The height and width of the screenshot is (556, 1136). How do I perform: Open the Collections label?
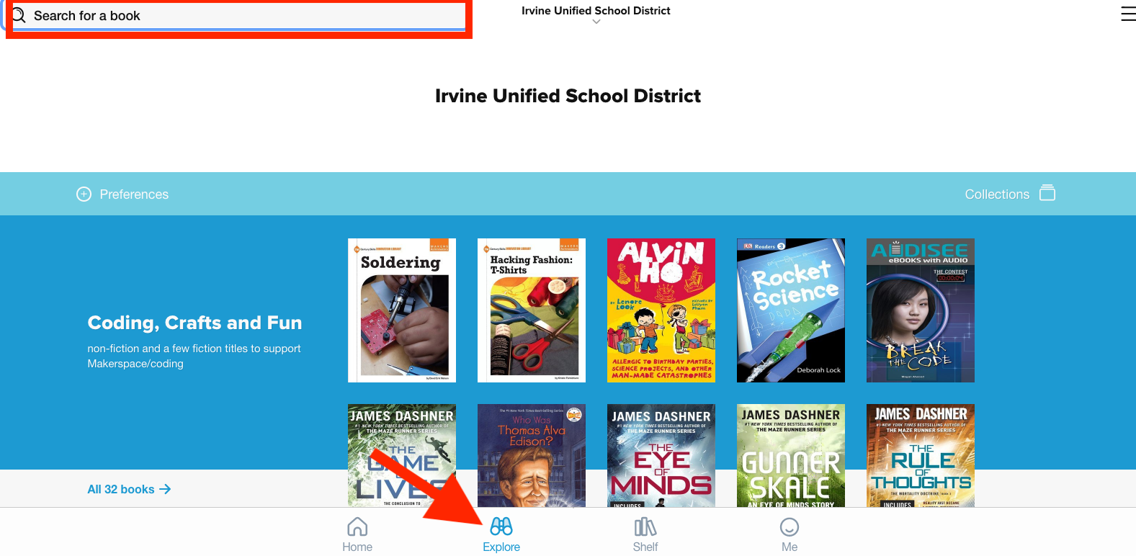tap(997, 194)
